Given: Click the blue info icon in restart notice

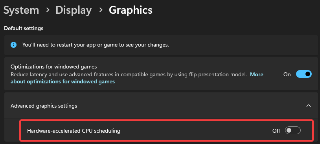Looking at the screenshot, I should click(x=13, y=45).
